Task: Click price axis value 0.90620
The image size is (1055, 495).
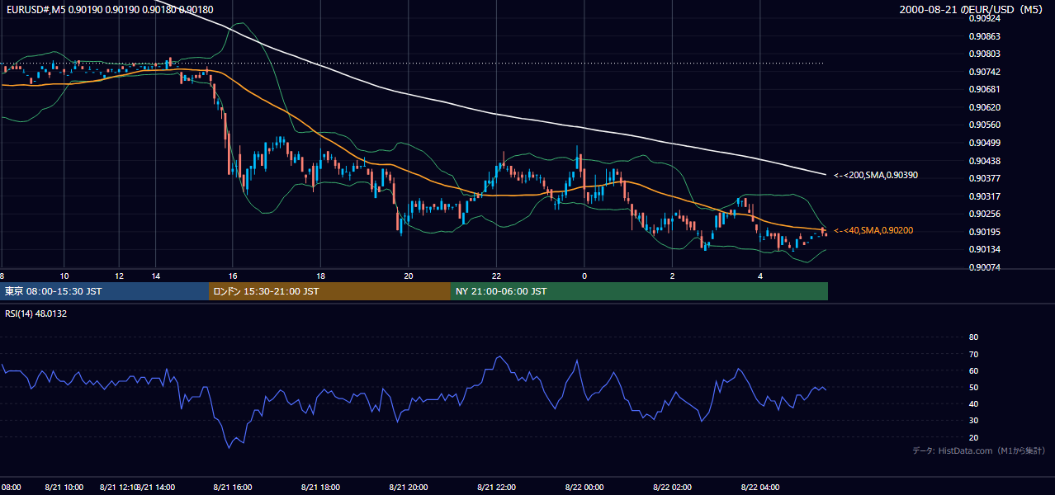Action: [x=983, y=107]
